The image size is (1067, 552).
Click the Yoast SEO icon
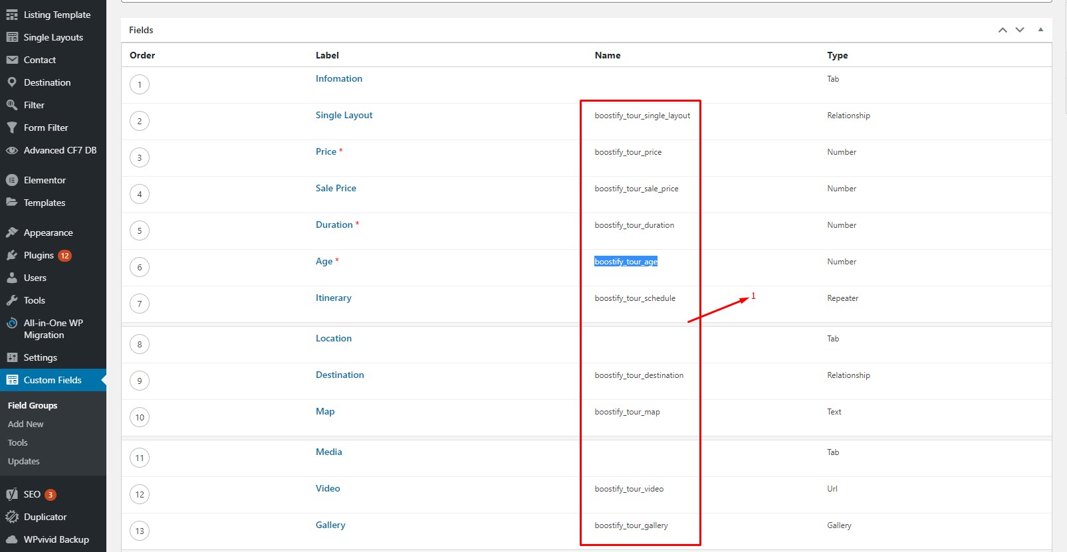(12, 494)
